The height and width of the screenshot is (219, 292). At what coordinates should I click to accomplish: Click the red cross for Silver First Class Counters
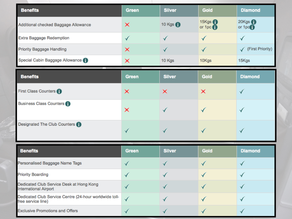(165, 92)
